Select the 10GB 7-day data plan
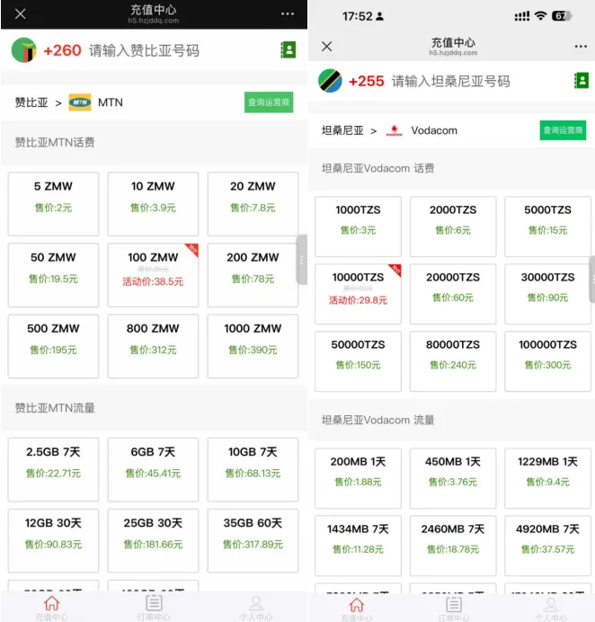This screenshot has height=622, width=595. coord(253,469)
